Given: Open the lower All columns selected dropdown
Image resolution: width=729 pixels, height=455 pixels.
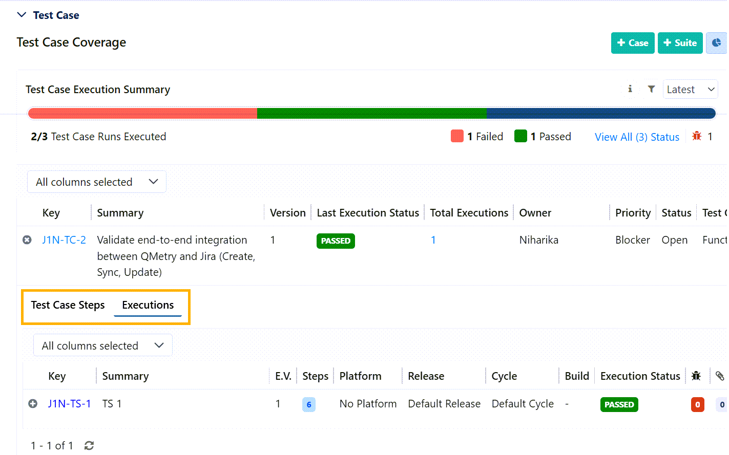Looking at the screenshot, I should [102, 346].
